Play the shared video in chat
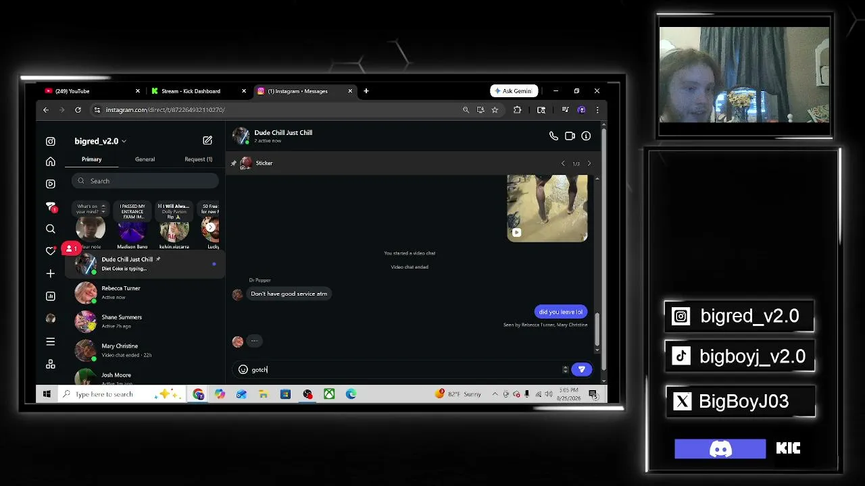This screenshot has height=486, width=865. [x=547, y=208]
